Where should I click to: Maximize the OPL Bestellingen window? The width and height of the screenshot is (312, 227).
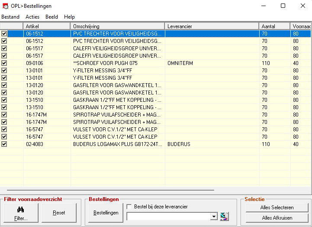(x=283, y=6)
